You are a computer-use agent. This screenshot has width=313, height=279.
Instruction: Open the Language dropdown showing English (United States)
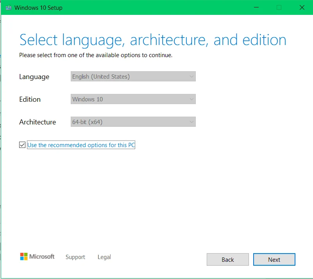click(x=133, y=76)
